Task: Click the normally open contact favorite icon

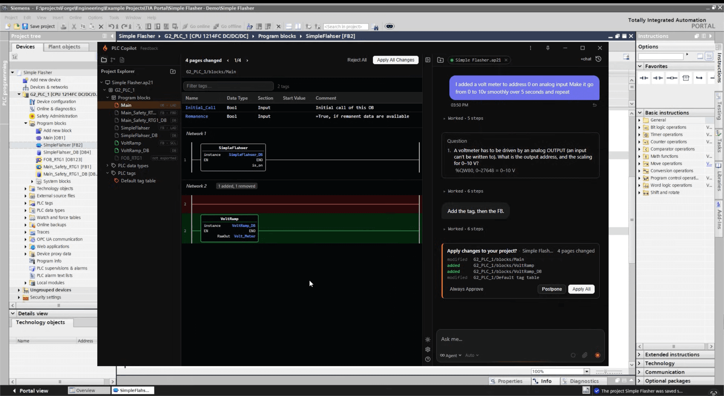Action: click(644, 78)
